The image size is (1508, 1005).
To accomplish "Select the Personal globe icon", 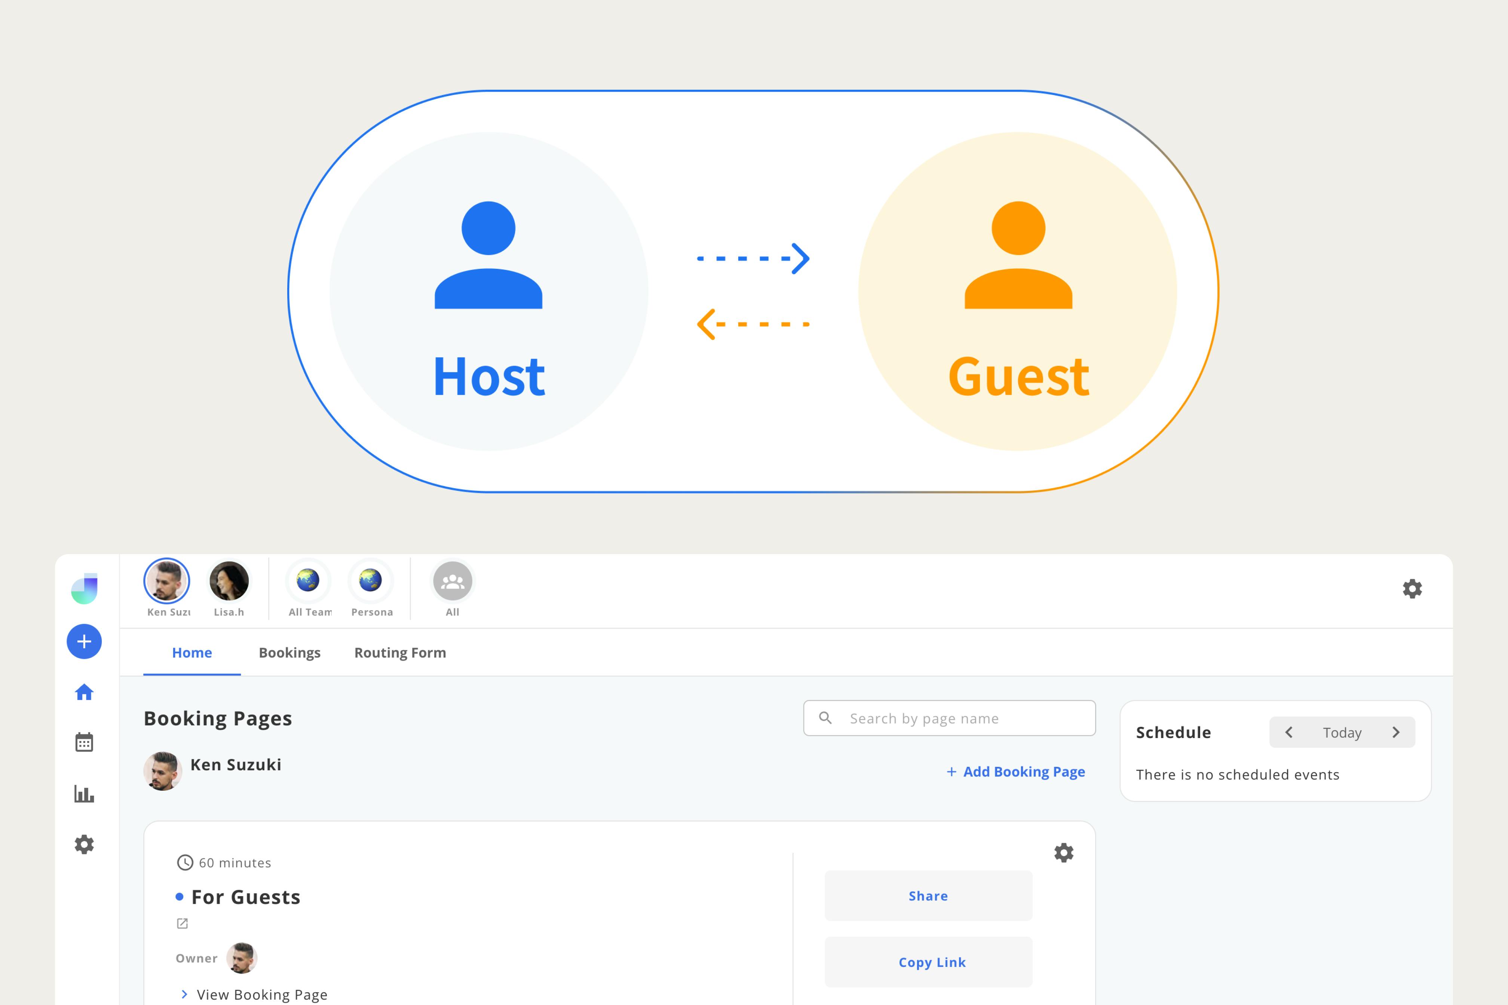I will (x=371, y=581).
